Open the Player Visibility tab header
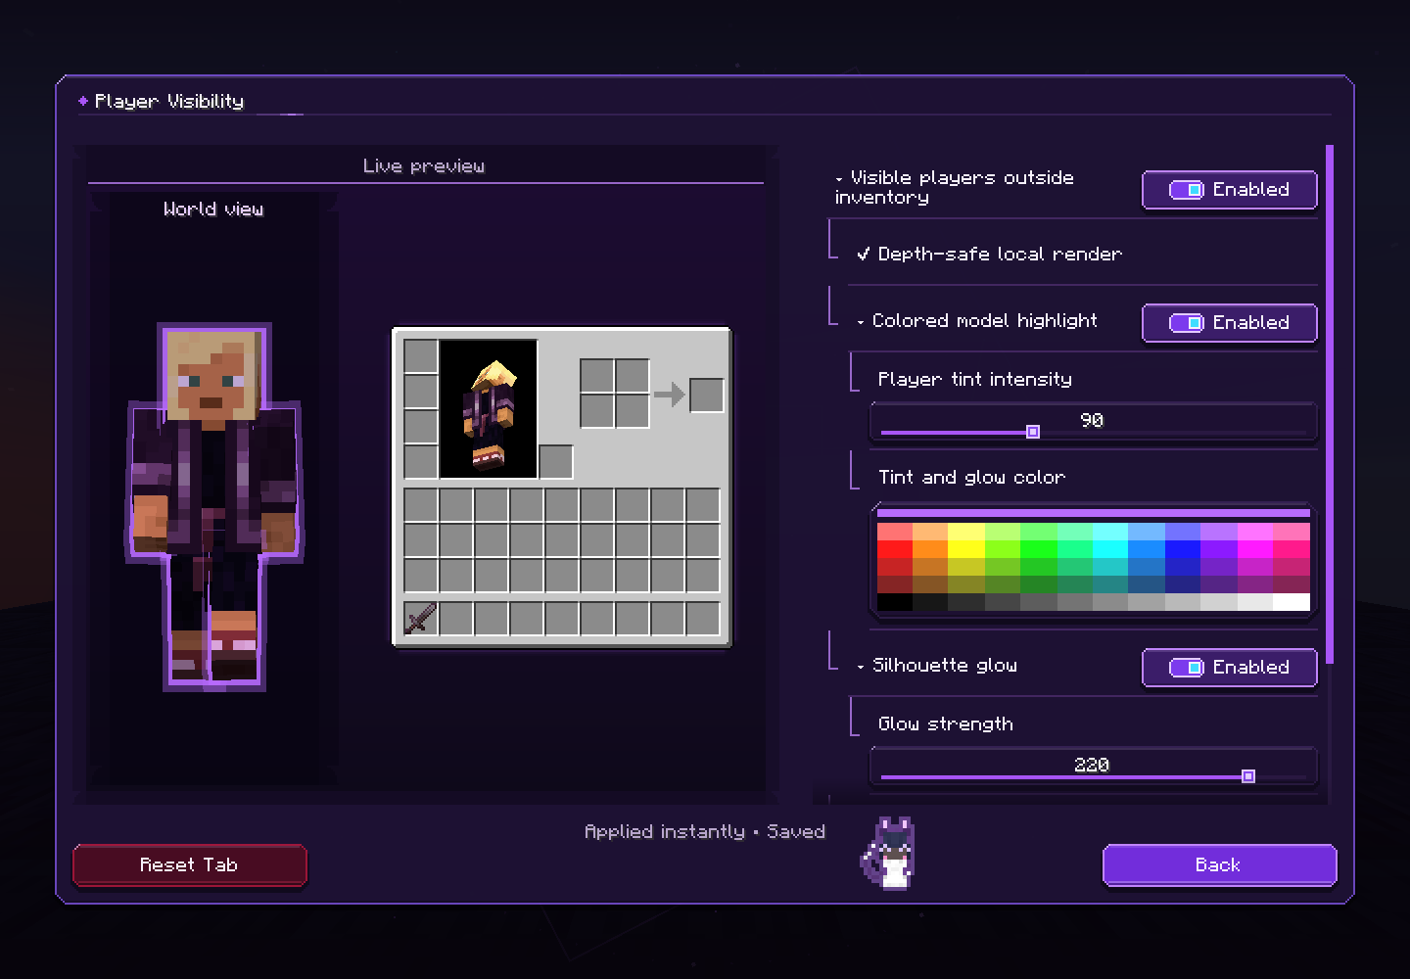Image resolution: width=1410 pixels, height=979 pixels. pyautogui.click(x=168, y=101)
